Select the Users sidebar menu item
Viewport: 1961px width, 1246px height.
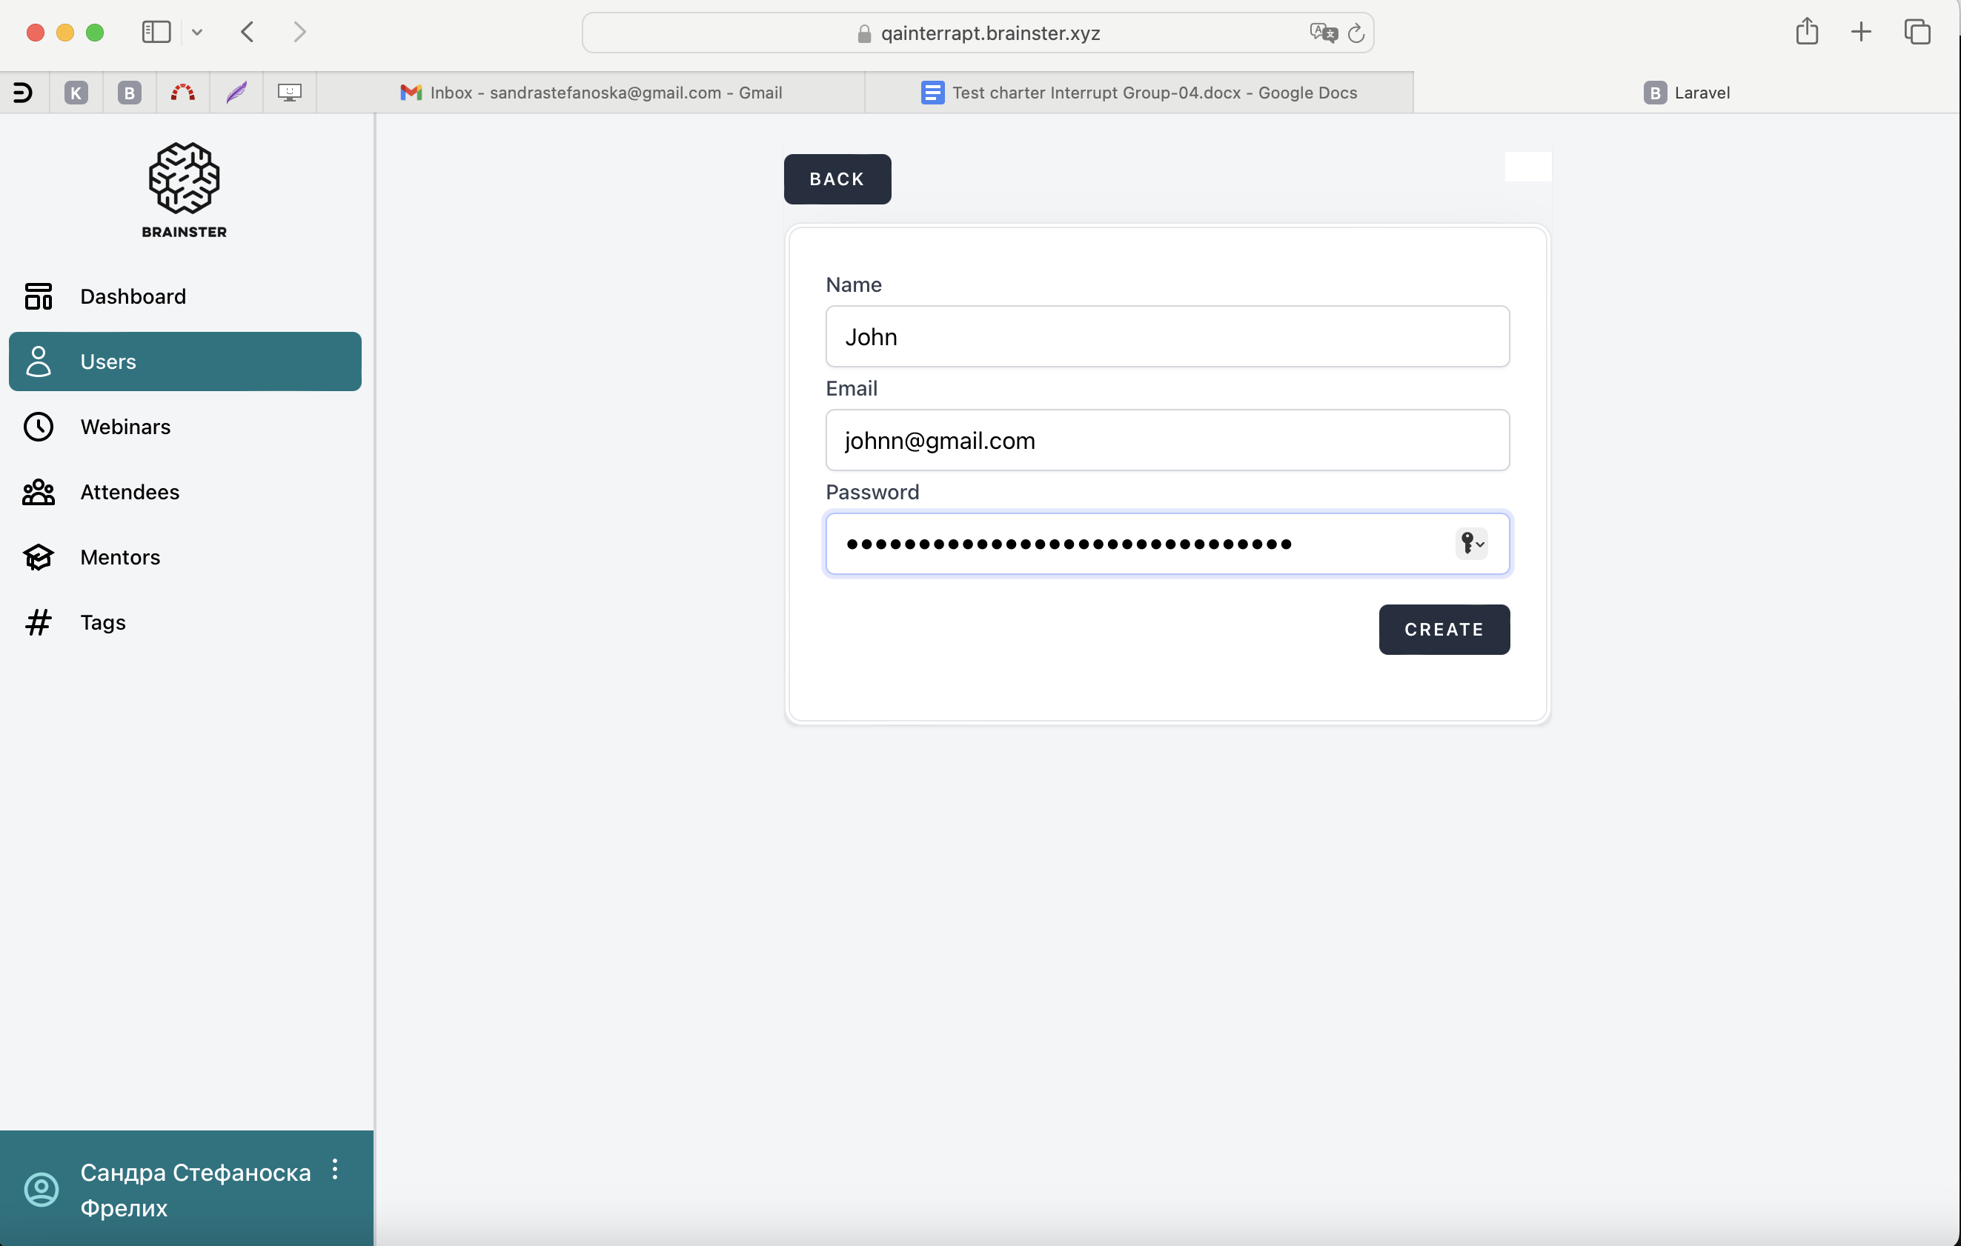click(185, 362)
